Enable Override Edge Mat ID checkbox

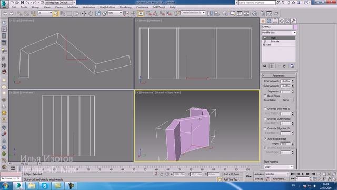click(x=265, y=128)
